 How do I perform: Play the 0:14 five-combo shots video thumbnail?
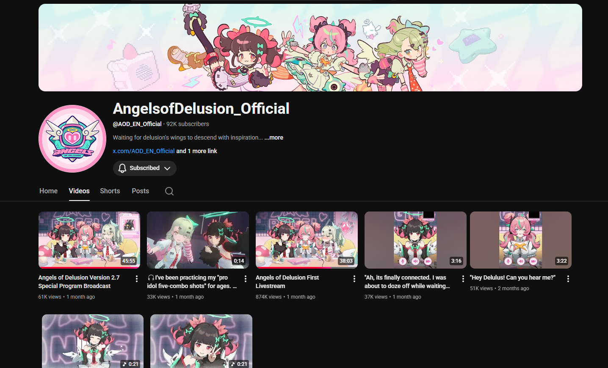point(198,240)
